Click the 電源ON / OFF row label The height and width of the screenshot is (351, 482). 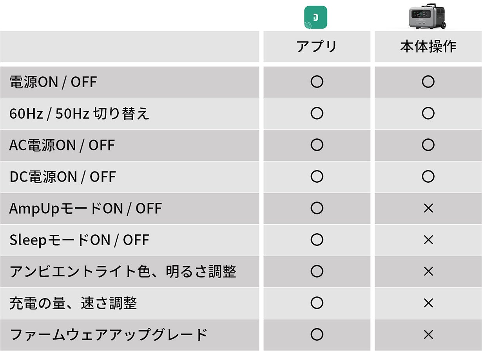[53, 82]
